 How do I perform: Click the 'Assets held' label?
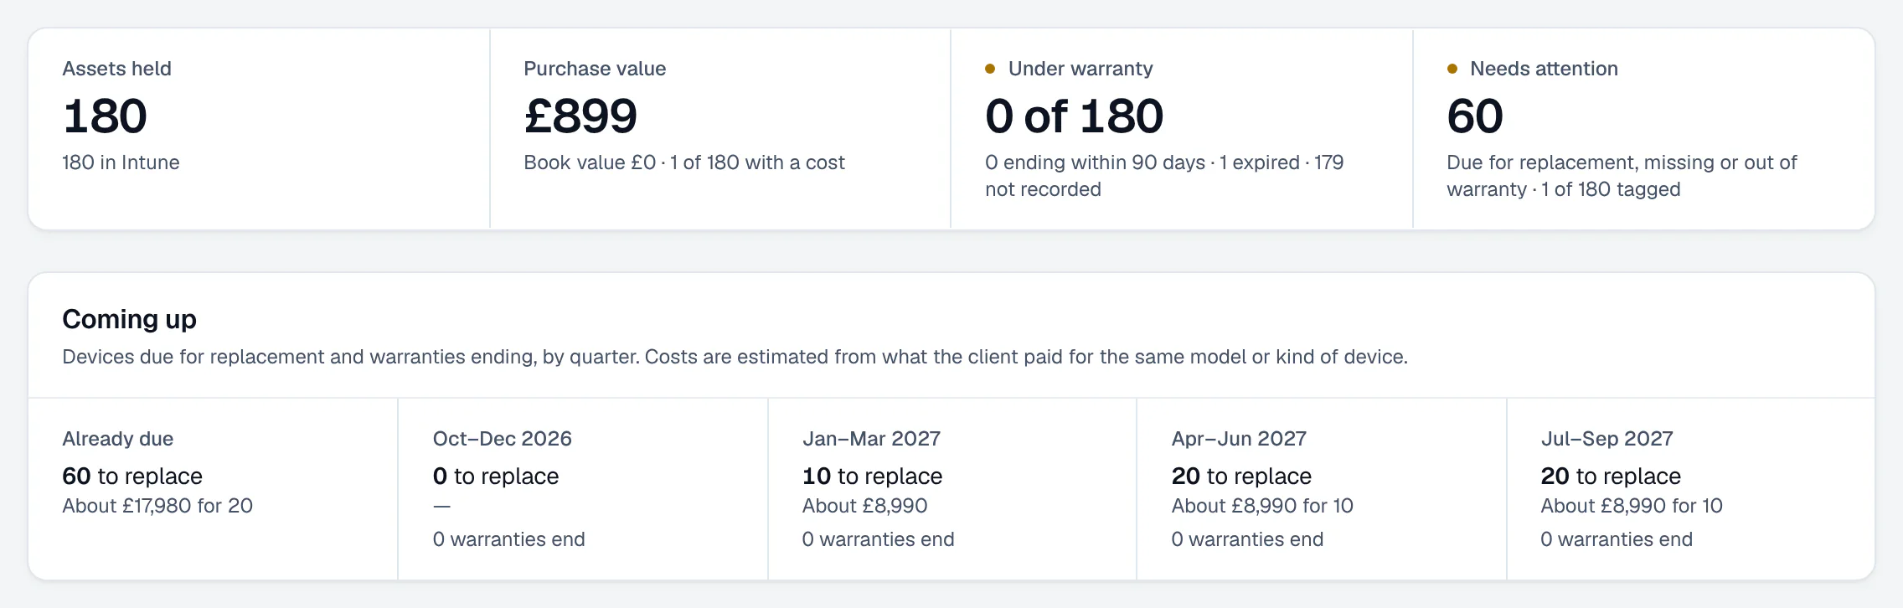(116, 69)
